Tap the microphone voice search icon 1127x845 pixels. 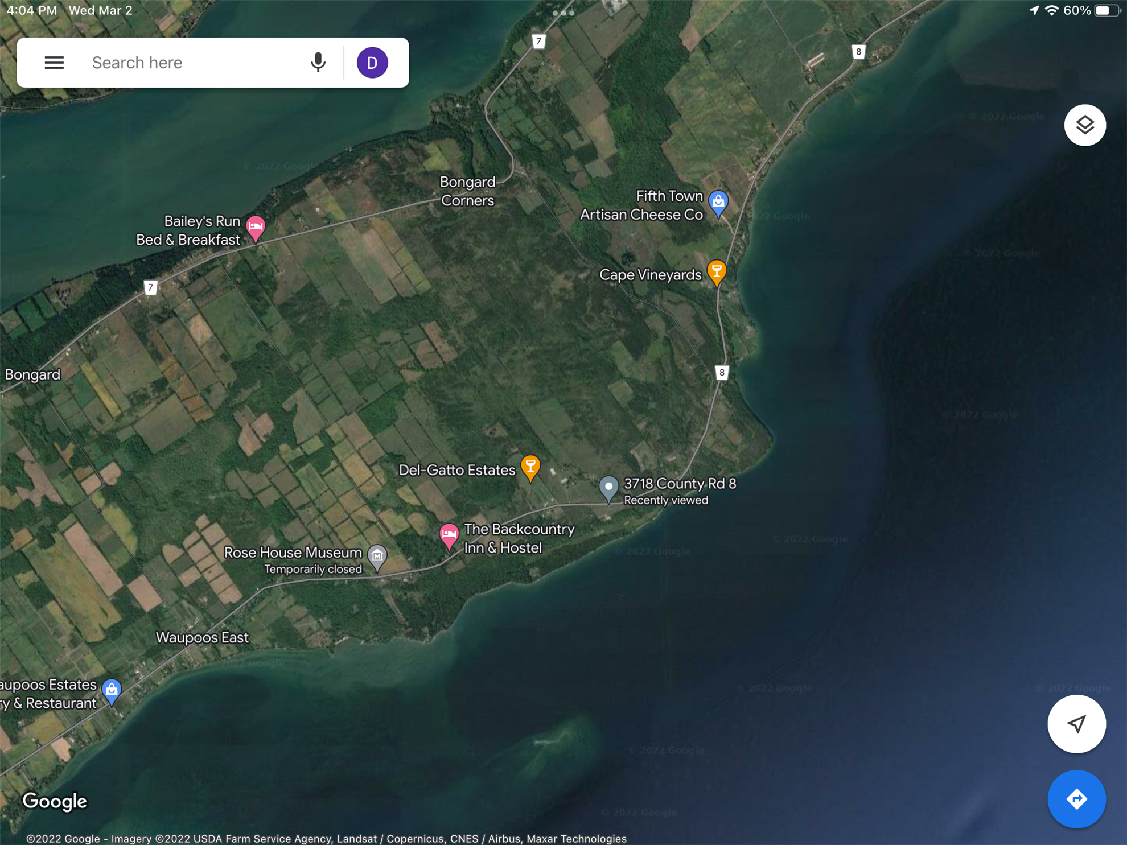click(318, 63)
